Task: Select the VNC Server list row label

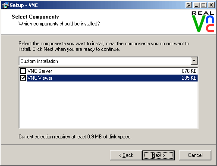Action: (x=40, y=71)
